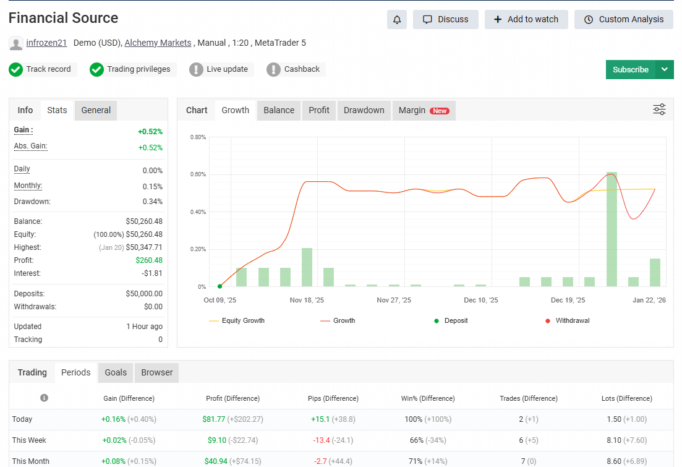Image resolution: width=682 pixels, height=467 pixels.
Task: Click the Live update warning icon
Action: tap(196, 69)
